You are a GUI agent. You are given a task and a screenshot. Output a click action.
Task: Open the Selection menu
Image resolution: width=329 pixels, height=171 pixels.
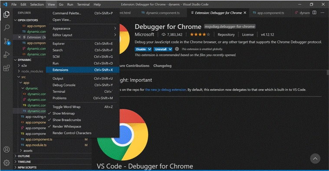(37, 4)
